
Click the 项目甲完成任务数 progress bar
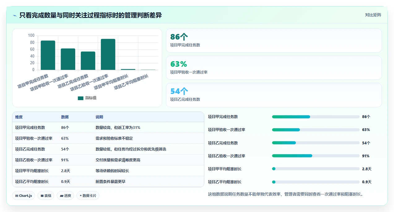point(316,117)
